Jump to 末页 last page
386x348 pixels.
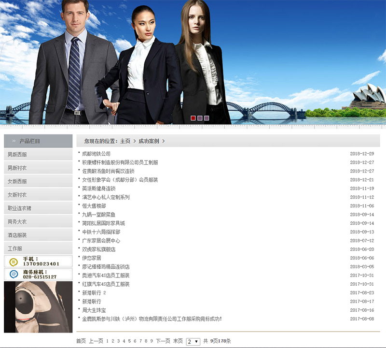178,341
